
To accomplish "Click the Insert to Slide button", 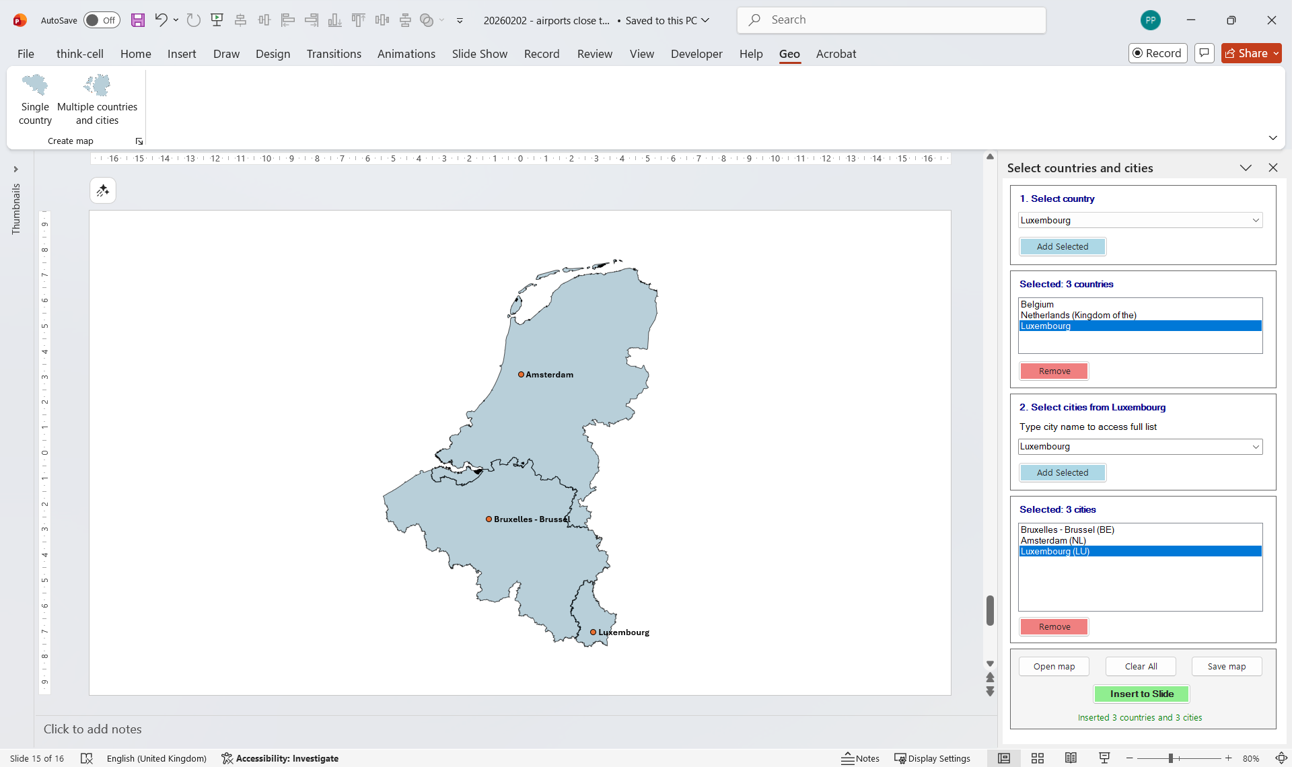I will pos(1141,694).
